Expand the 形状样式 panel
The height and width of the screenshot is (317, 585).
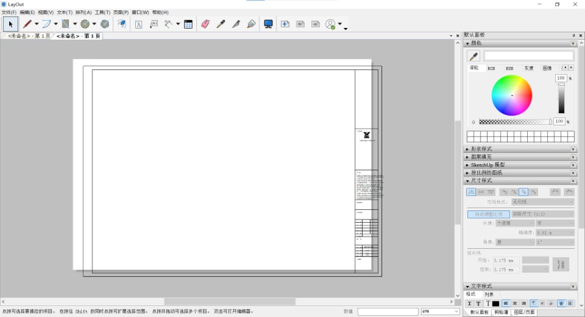(x=482, y=149)
